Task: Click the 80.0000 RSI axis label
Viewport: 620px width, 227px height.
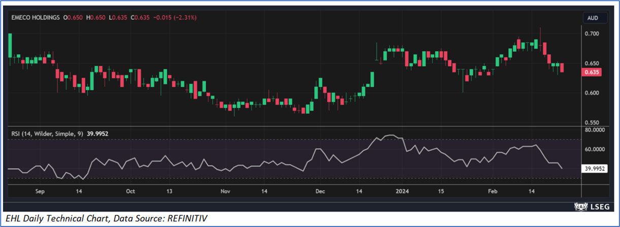Action: tap(594, 130)
